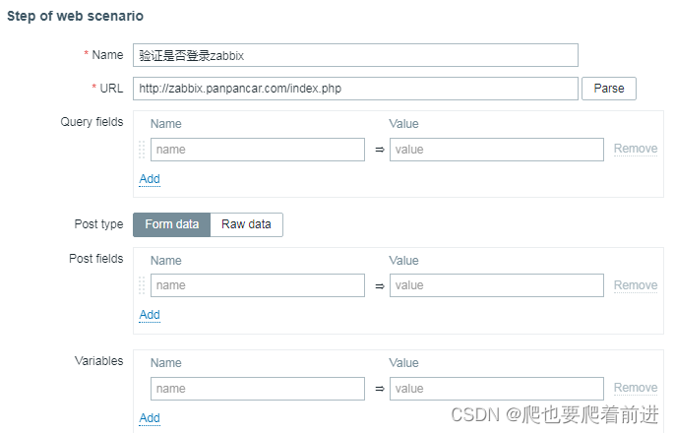Remove the Variables row
The image size is (674, 433).
pyautogui.click(x=636, y=388)
